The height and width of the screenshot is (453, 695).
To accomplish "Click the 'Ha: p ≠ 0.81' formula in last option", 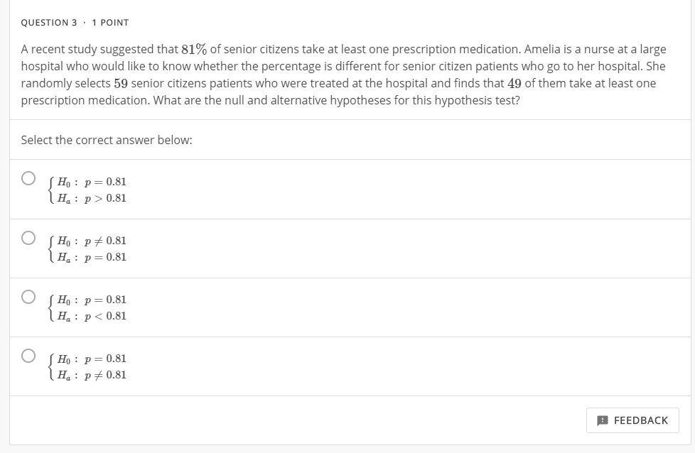I will tap(91, 375).
